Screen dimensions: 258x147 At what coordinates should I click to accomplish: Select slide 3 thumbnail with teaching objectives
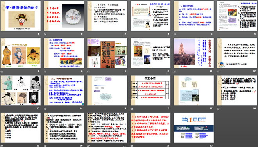click(x=107, y=16)
